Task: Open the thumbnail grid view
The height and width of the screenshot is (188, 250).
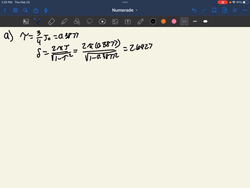Action: tap(15, 10)
